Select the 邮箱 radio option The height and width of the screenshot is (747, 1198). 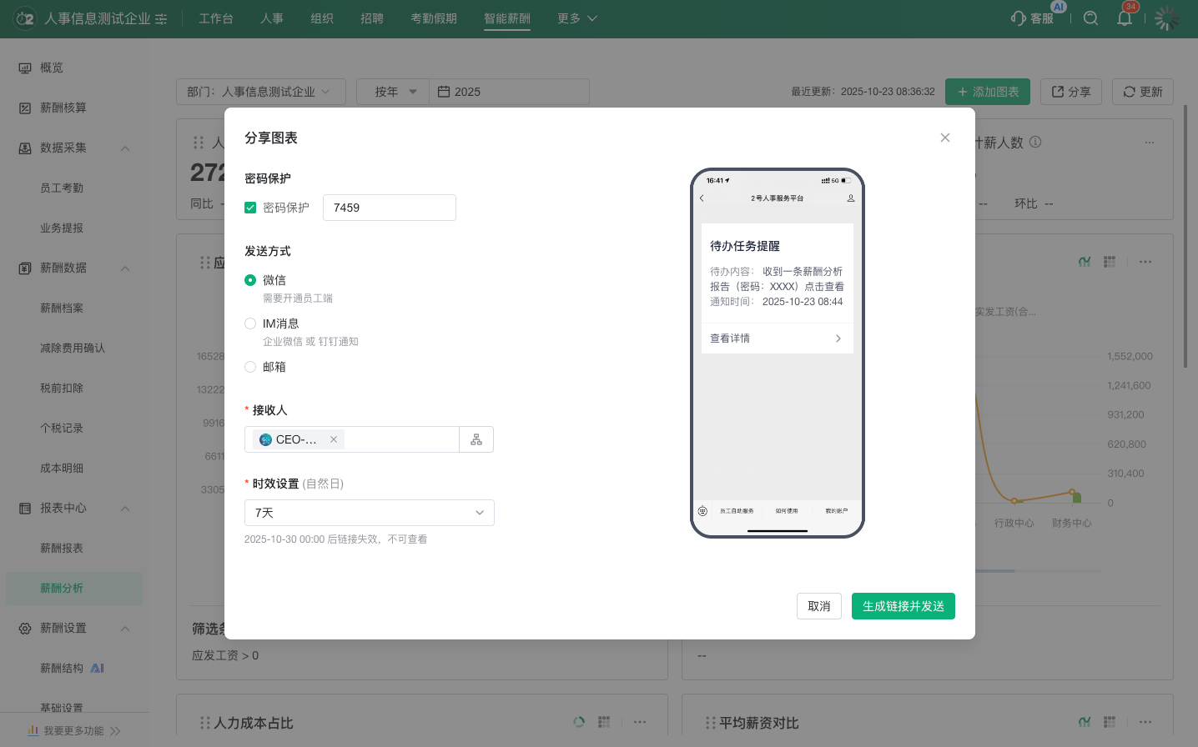250,367
